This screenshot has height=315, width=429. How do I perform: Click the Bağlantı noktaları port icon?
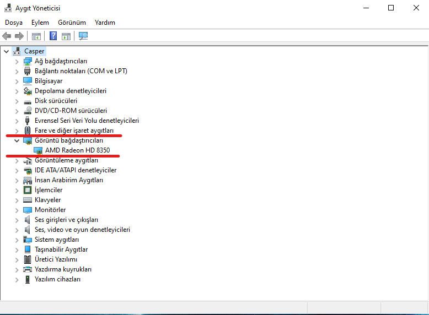[28, 71]
